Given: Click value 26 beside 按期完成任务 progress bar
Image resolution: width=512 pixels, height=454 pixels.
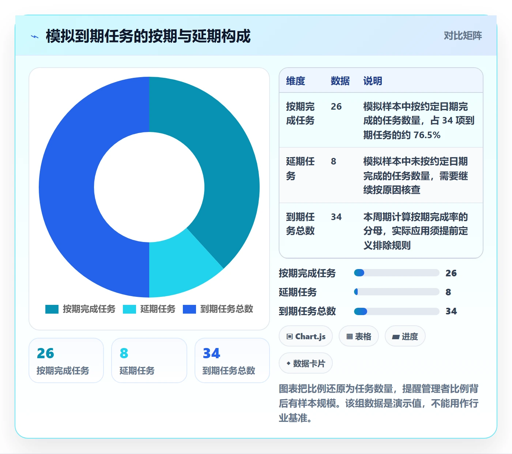Looking at the screenshot, I should click(451, 273).
